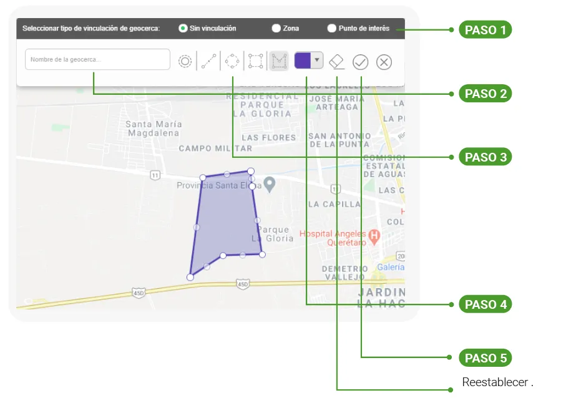Click the eraser reset icon

tap(337, 62)
